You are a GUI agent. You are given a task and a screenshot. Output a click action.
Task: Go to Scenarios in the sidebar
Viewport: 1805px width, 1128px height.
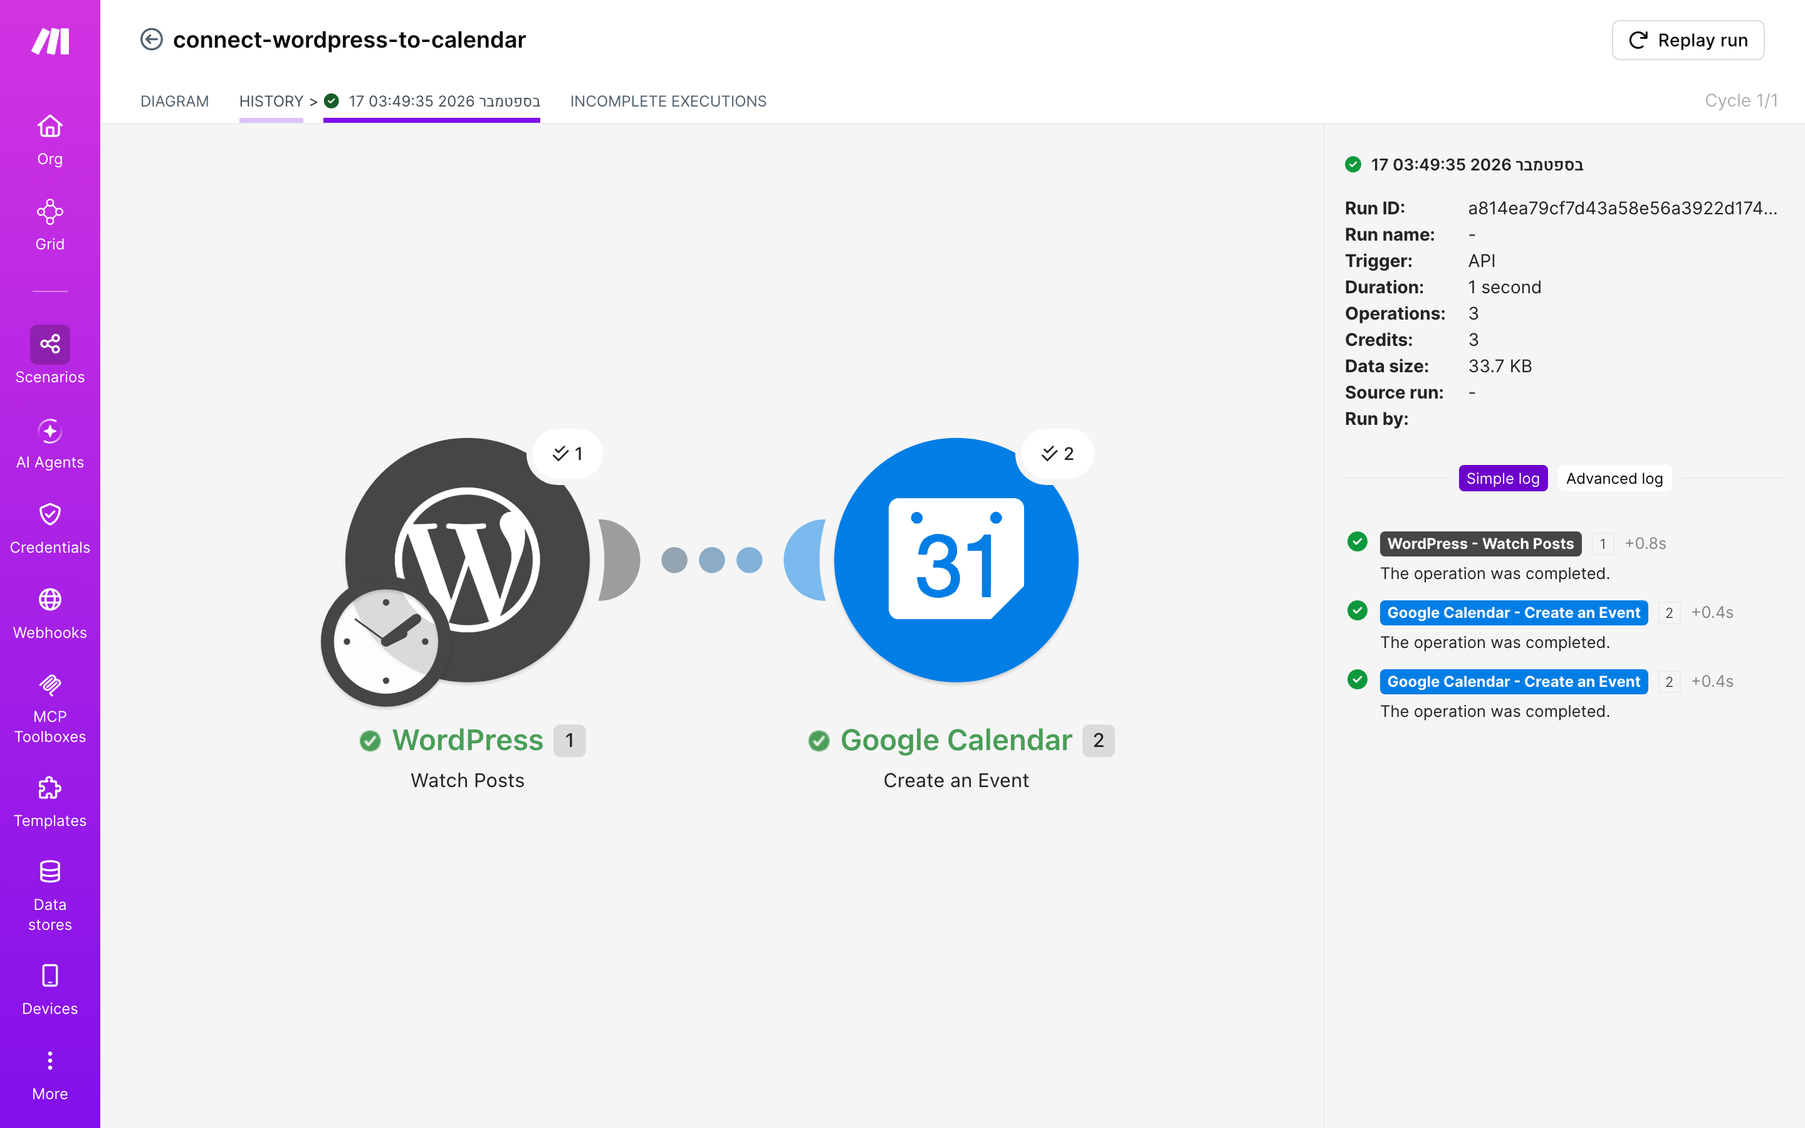[50, 355]
